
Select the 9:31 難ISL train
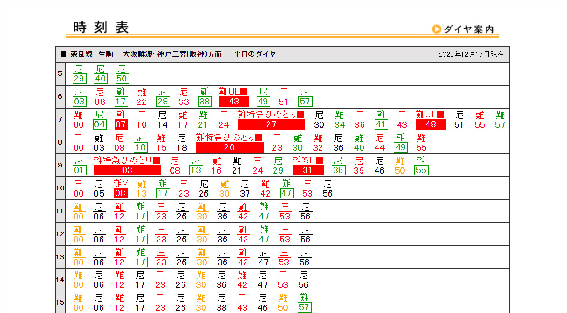(308, 170)
